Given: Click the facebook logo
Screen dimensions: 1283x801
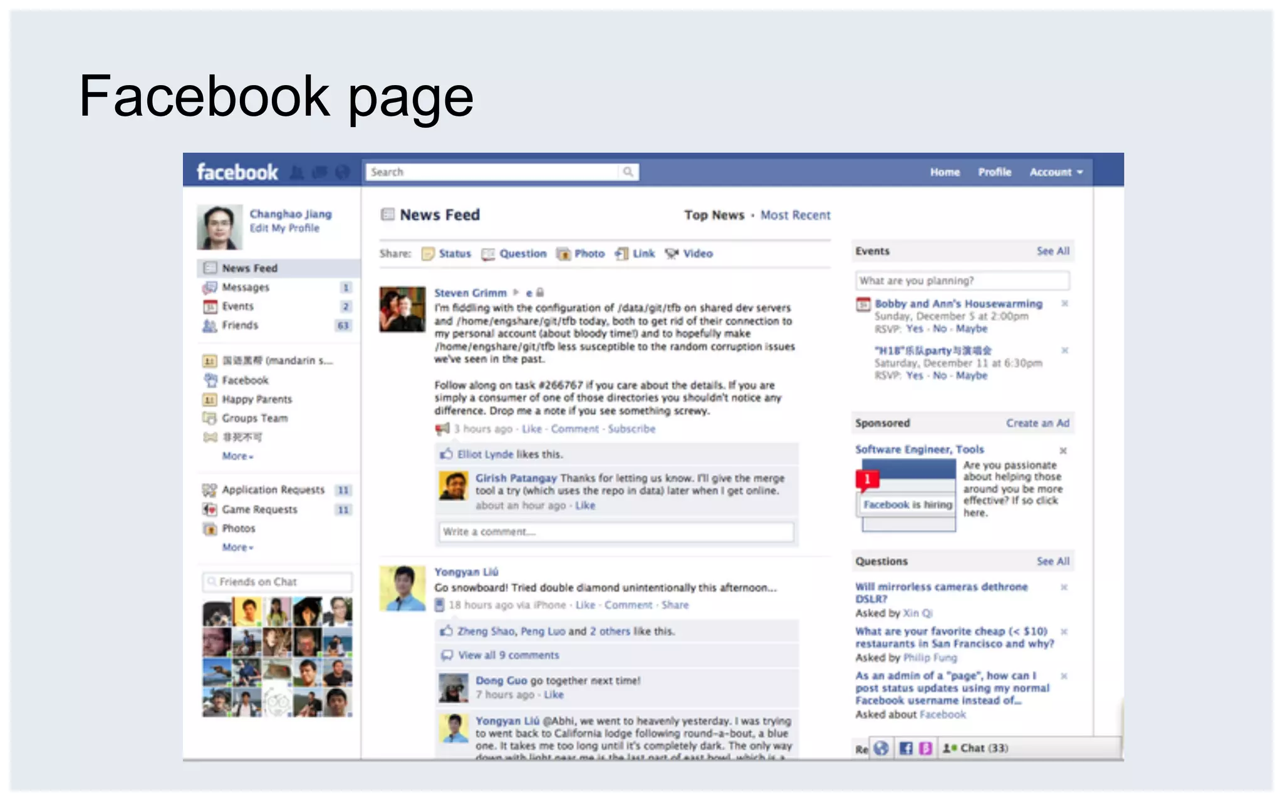Looking at the screenshot, I should pyautogui.click(x=237, y=172).
